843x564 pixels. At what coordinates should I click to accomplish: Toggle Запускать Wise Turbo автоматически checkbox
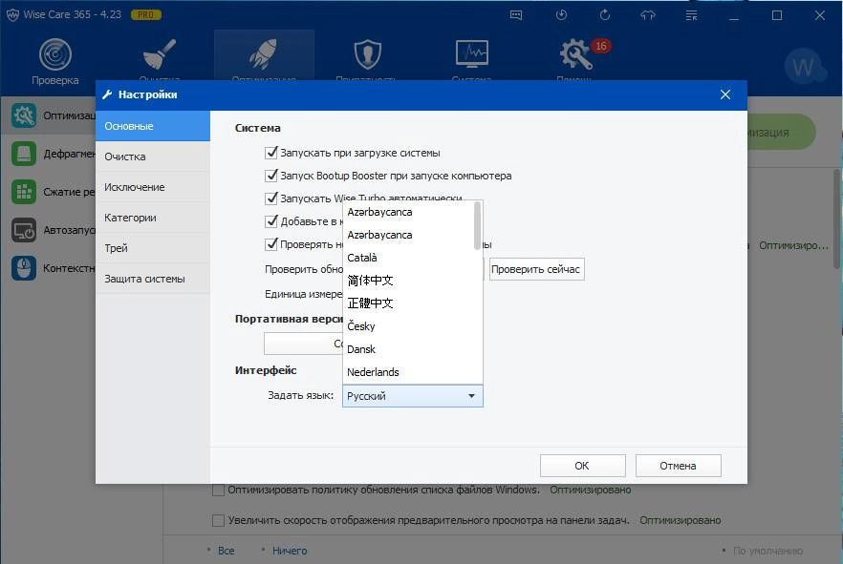coord(271,198)
